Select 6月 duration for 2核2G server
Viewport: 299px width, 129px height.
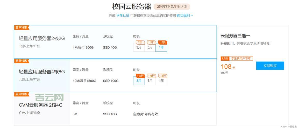(x=150, y=47)
